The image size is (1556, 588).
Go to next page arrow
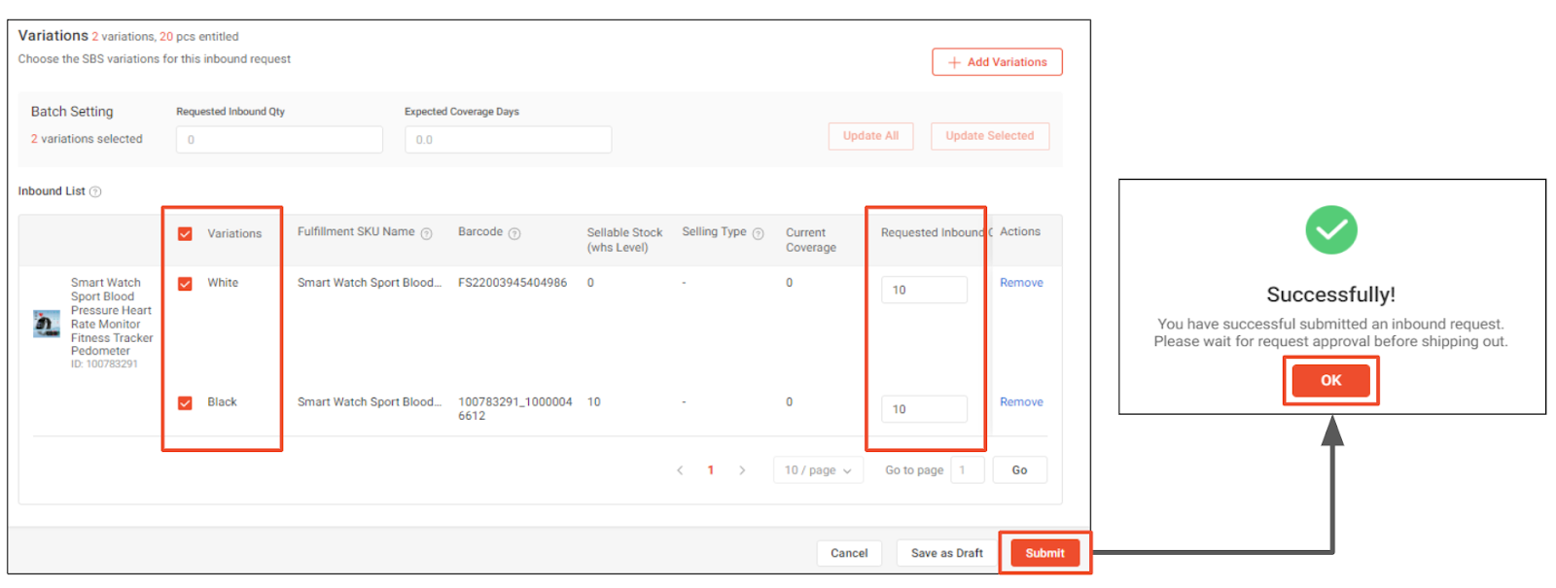[x=742, y=470]
